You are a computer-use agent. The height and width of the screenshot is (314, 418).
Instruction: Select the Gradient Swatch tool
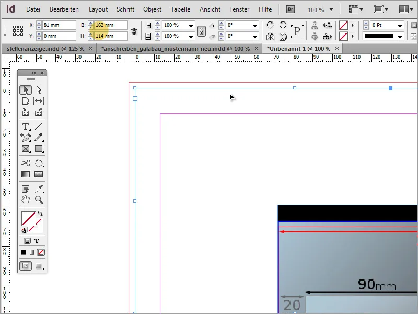point(26,174)
